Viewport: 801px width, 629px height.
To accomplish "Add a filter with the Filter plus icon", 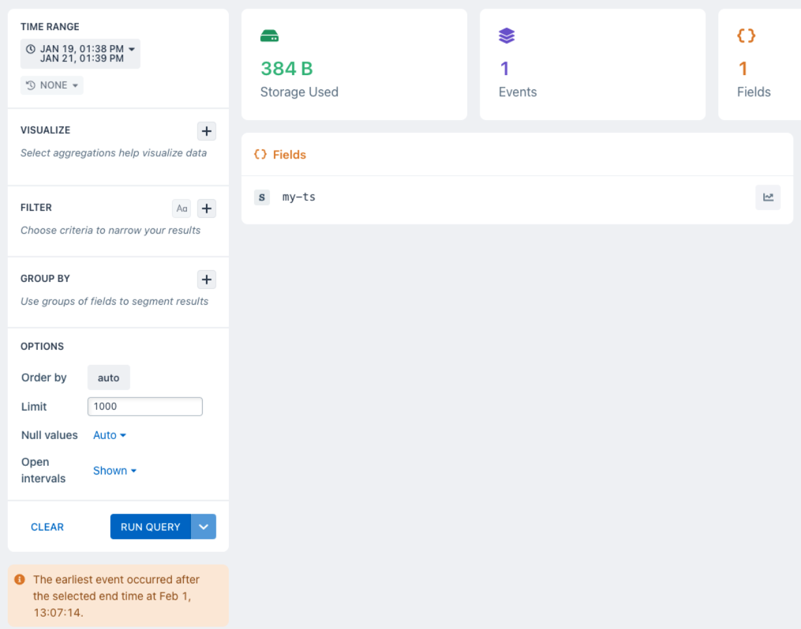I will 207,209.
